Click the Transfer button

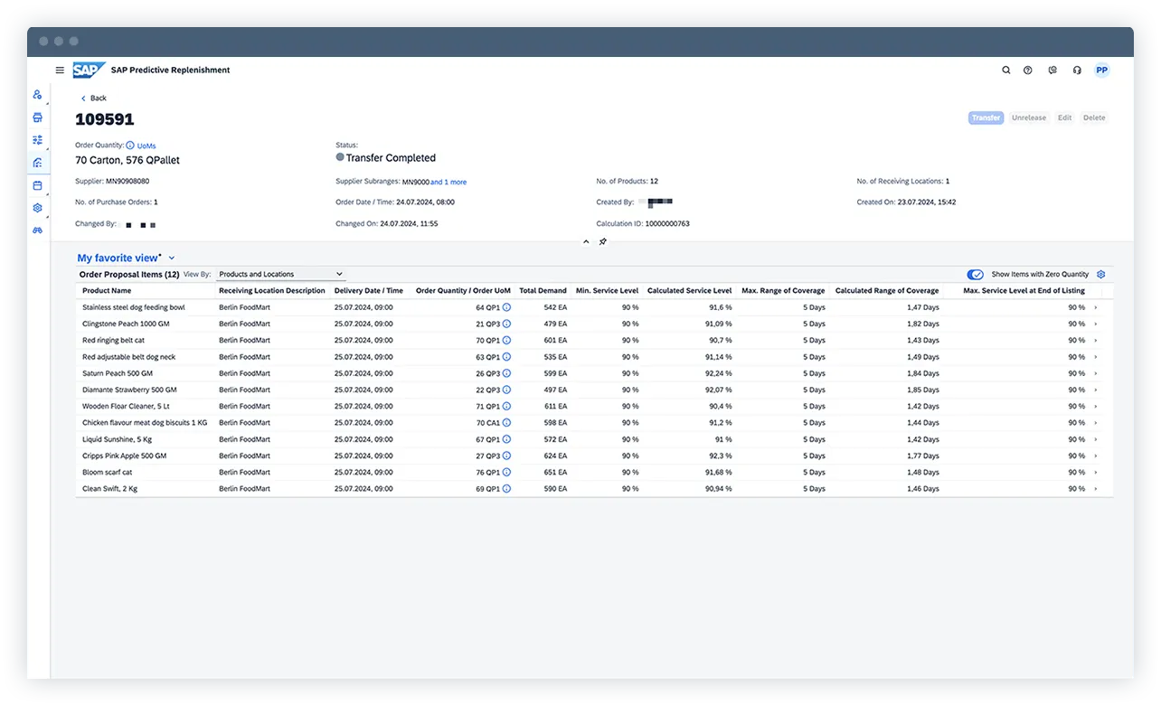[x=986, y=117]
